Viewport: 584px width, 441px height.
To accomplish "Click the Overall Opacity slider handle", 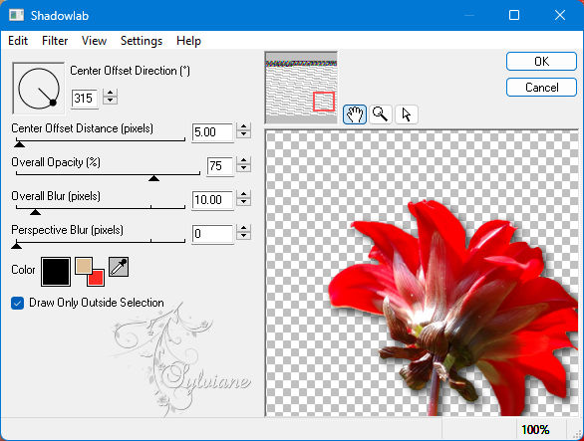I will coord(153,178).
